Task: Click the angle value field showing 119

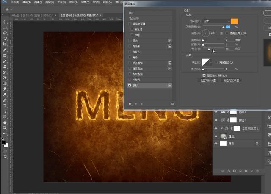Action: [214, 33]
